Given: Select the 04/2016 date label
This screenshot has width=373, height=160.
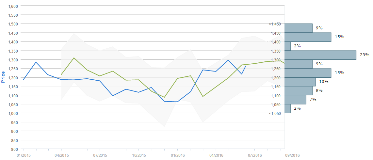Looking at the screenshot, I should pyautogui.click(x=216, y=155).
